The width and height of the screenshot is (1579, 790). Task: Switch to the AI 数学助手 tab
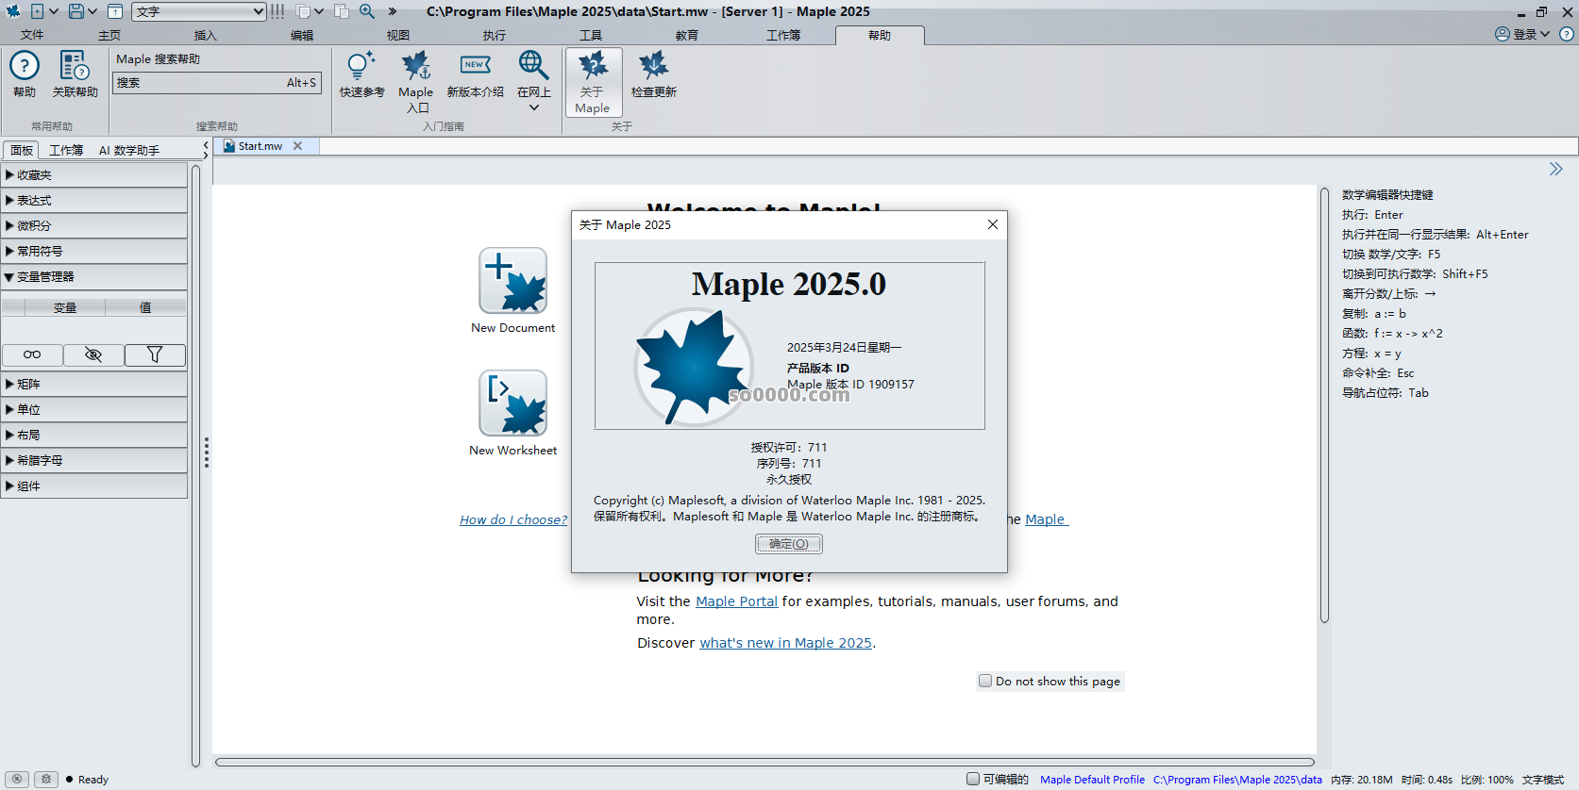point(129,151)
